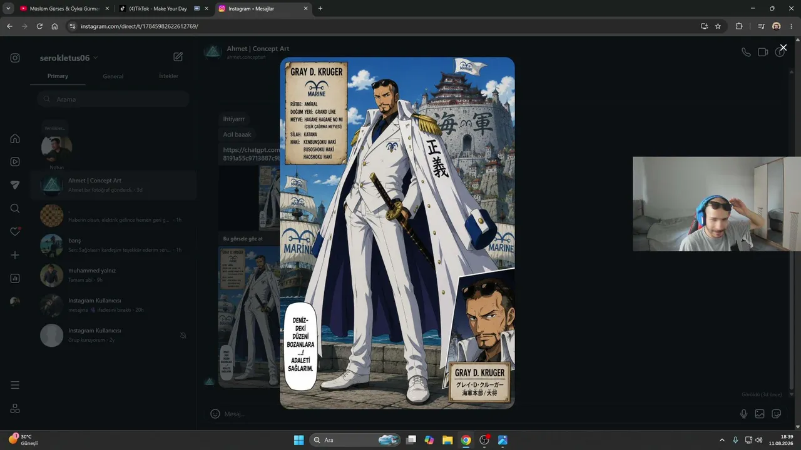
Task: Close the TikTok browser tab
Action: pos(207,9)
